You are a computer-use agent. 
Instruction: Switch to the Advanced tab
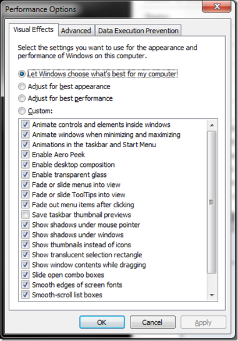point(76,31)
